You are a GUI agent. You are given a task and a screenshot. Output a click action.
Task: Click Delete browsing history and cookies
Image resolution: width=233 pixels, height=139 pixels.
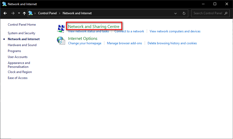pyautogui.click(x=172, y=43)
